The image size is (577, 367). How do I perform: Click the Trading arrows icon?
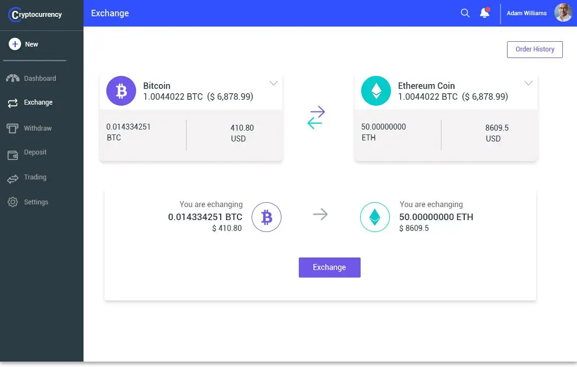click(12, 179)
